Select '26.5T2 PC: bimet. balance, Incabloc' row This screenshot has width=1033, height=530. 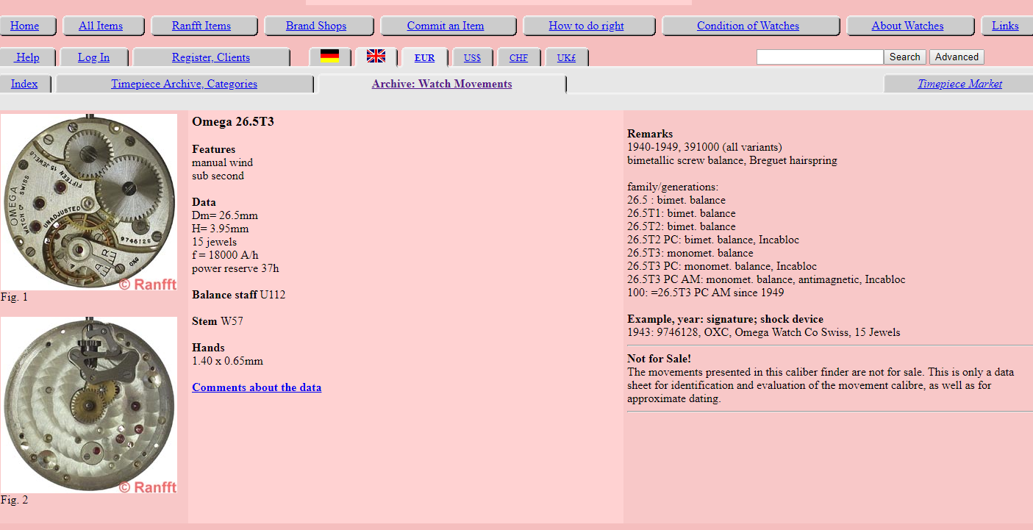click(713, 240)
